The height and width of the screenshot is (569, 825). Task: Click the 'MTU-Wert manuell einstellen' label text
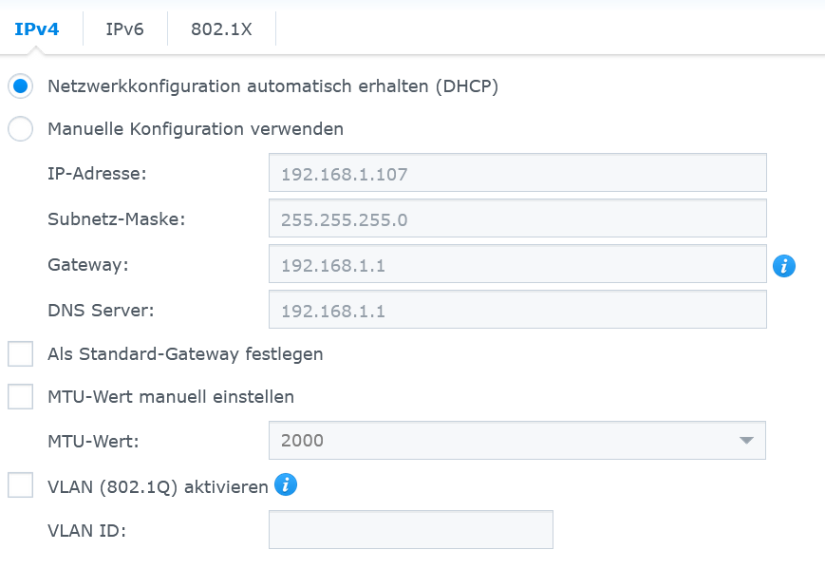click(x=171, y=396)
